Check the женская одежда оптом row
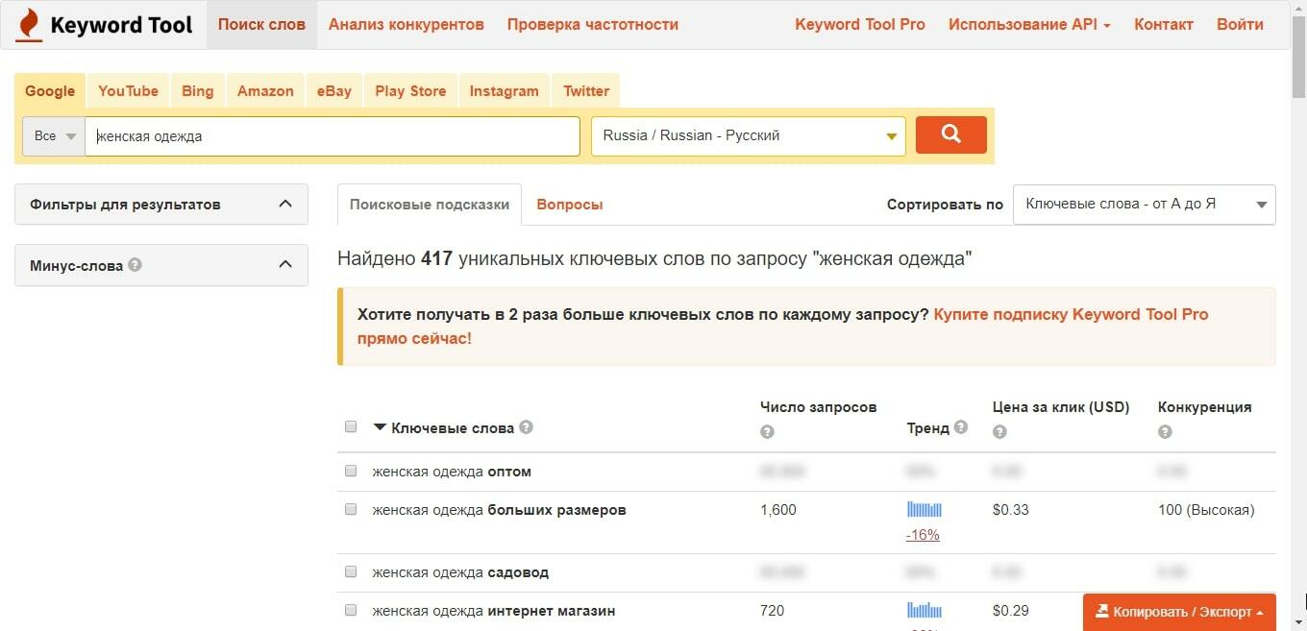This screenshot has width=1307, height=631. click(x=351, y=471)
